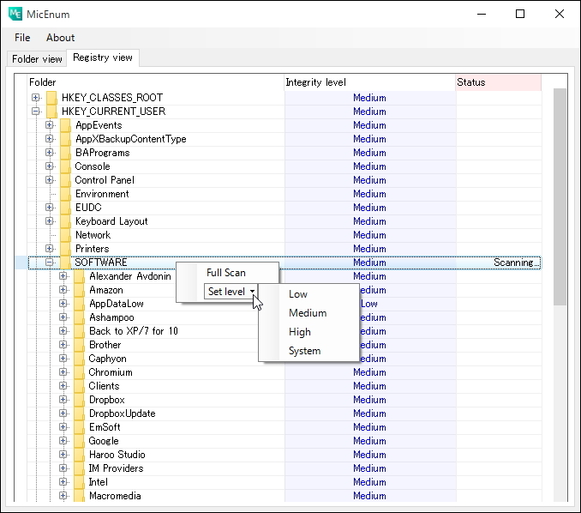Expand the HKEY_CLASSES_ROOT tree node
This screenshot has width=581, height=513.
pos(36,98)
